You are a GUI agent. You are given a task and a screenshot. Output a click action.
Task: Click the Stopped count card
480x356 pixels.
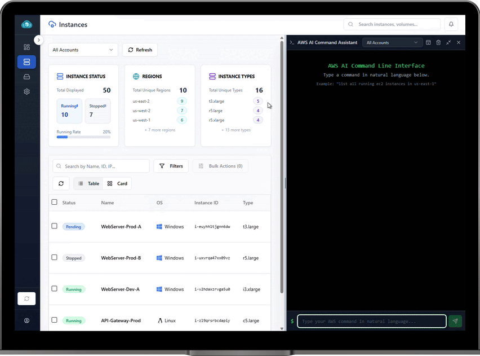click(97, 111)
